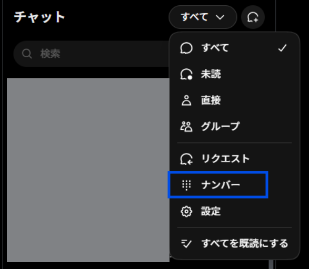Click the new chat icon button

point(253,17)
